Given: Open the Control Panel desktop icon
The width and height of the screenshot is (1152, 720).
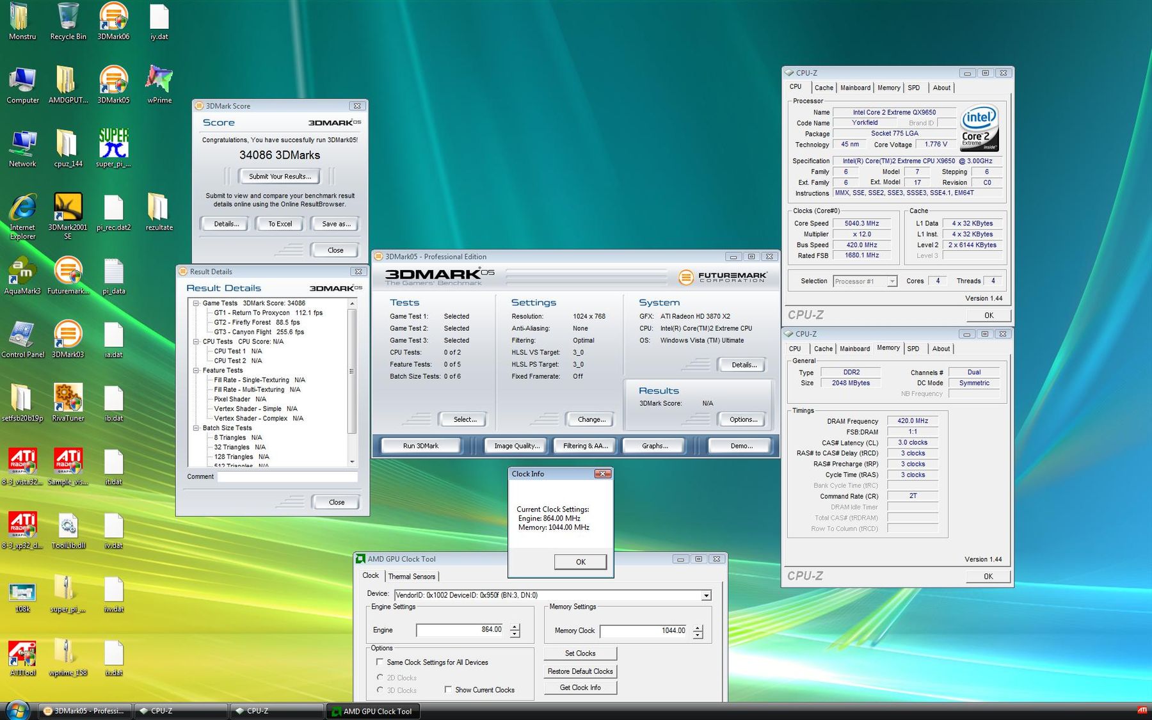Looking at the screenshot, I should (x=22, y=339).
